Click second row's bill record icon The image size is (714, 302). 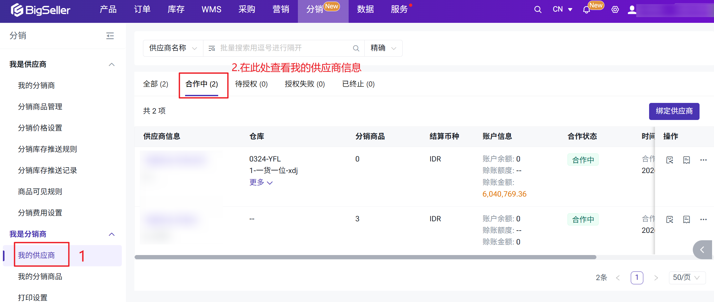pyautogui.click(x=686, y=220)
